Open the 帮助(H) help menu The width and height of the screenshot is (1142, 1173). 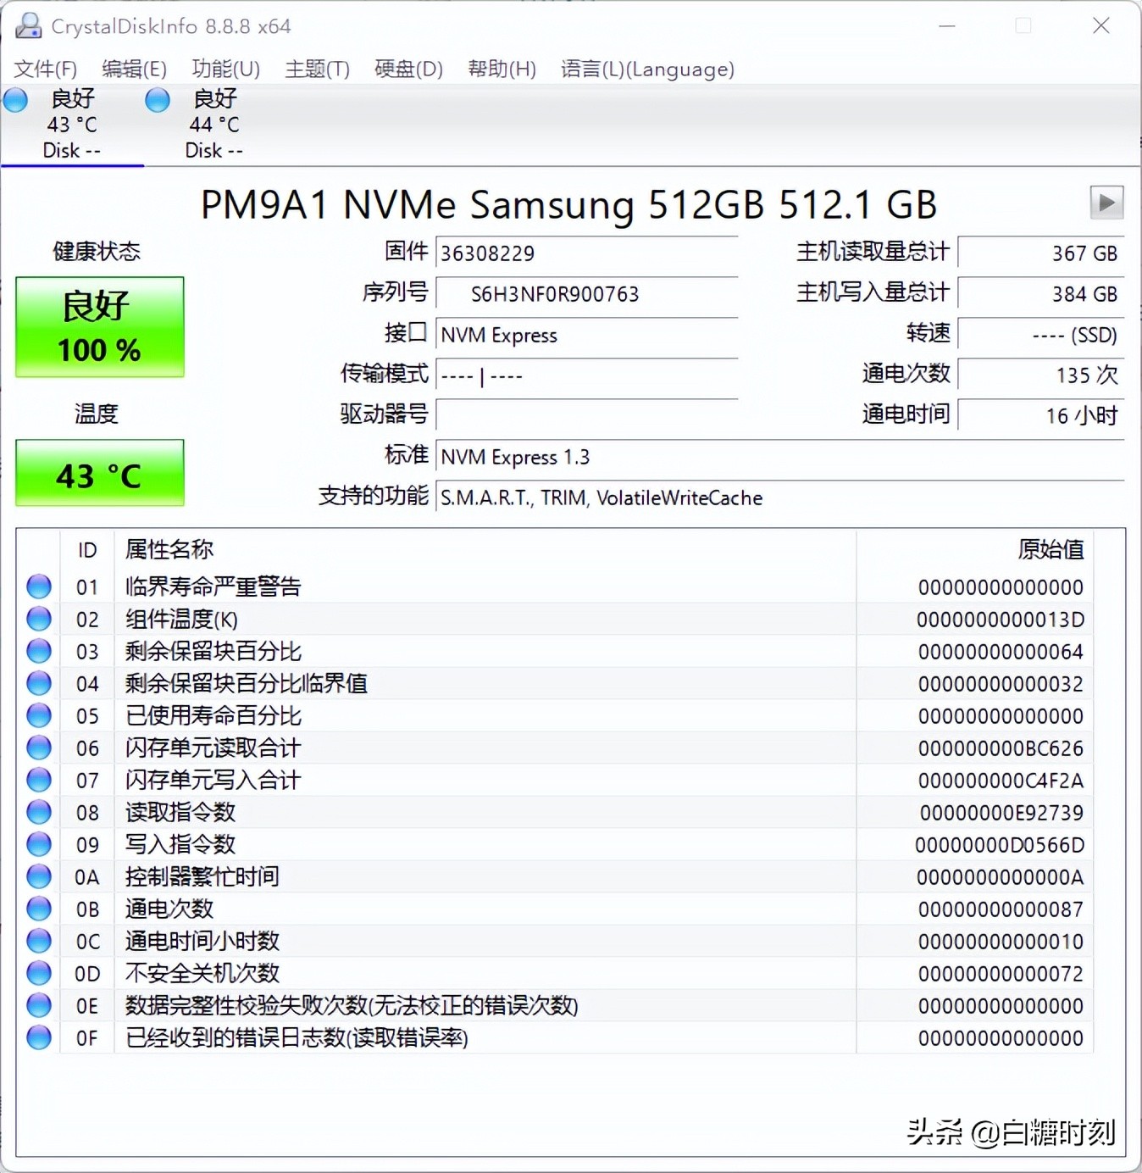pos(502,69)
